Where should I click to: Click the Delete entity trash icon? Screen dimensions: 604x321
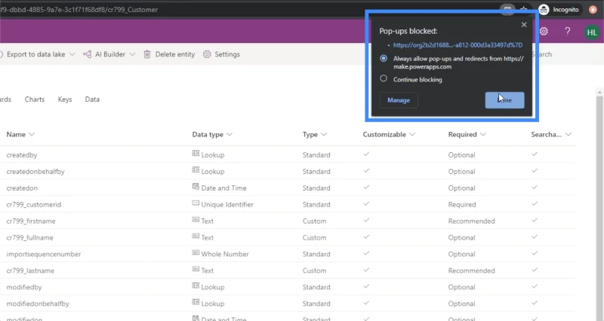(x=147, y=54)
